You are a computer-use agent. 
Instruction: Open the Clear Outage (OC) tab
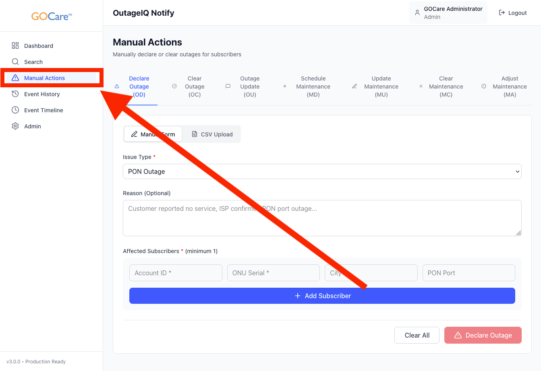point(194,87)
